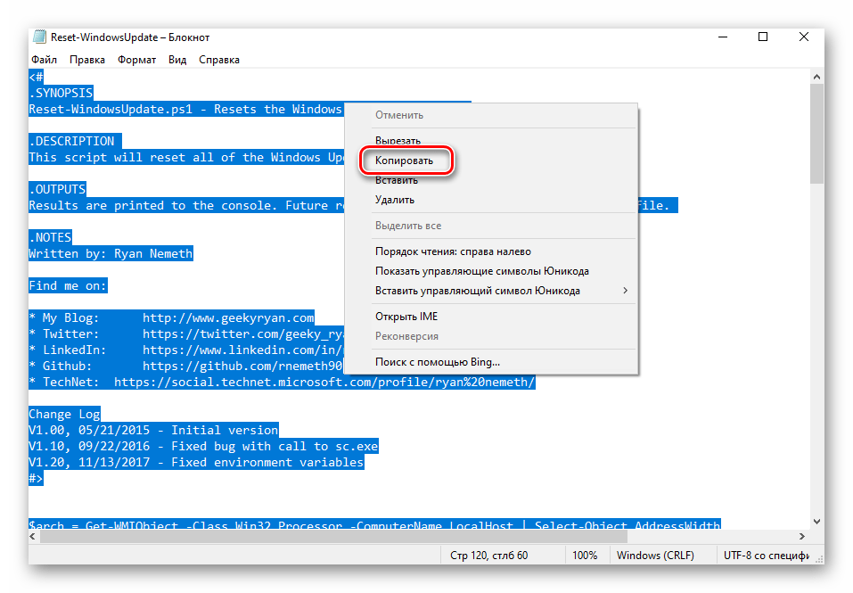Maximize the Notepad window
Screen dimensions: 853x593
[763, 37]
